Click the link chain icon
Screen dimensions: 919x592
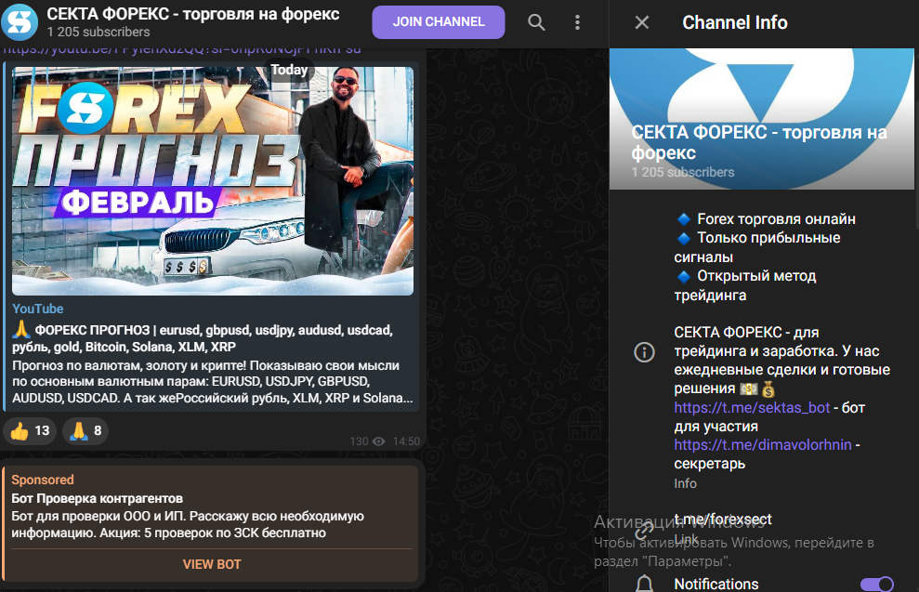click(x=644, y=530)
